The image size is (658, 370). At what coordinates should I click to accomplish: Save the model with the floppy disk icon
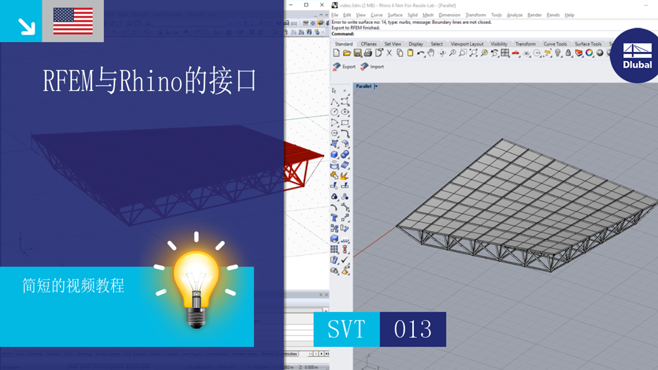[357, 53]
